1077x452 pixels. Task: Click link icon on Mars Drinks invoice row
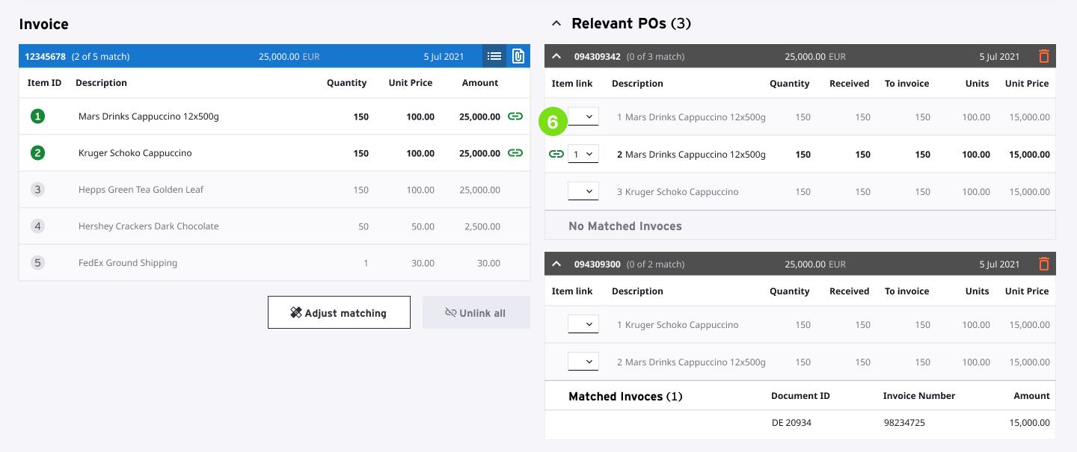coord(515,117)
